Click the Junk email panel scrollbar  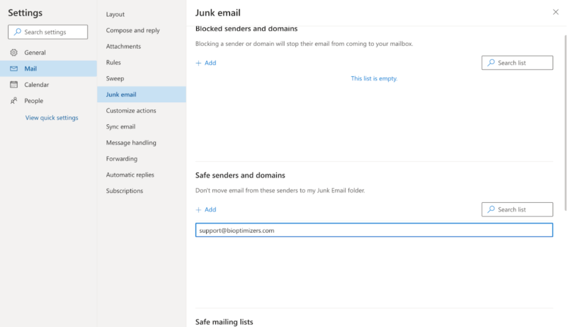point(565,123)
